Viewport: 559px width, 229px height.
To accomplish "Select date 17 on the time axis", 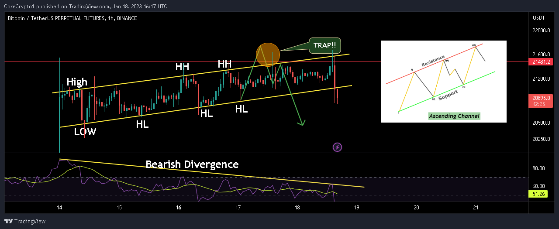I will pos(238,207).
